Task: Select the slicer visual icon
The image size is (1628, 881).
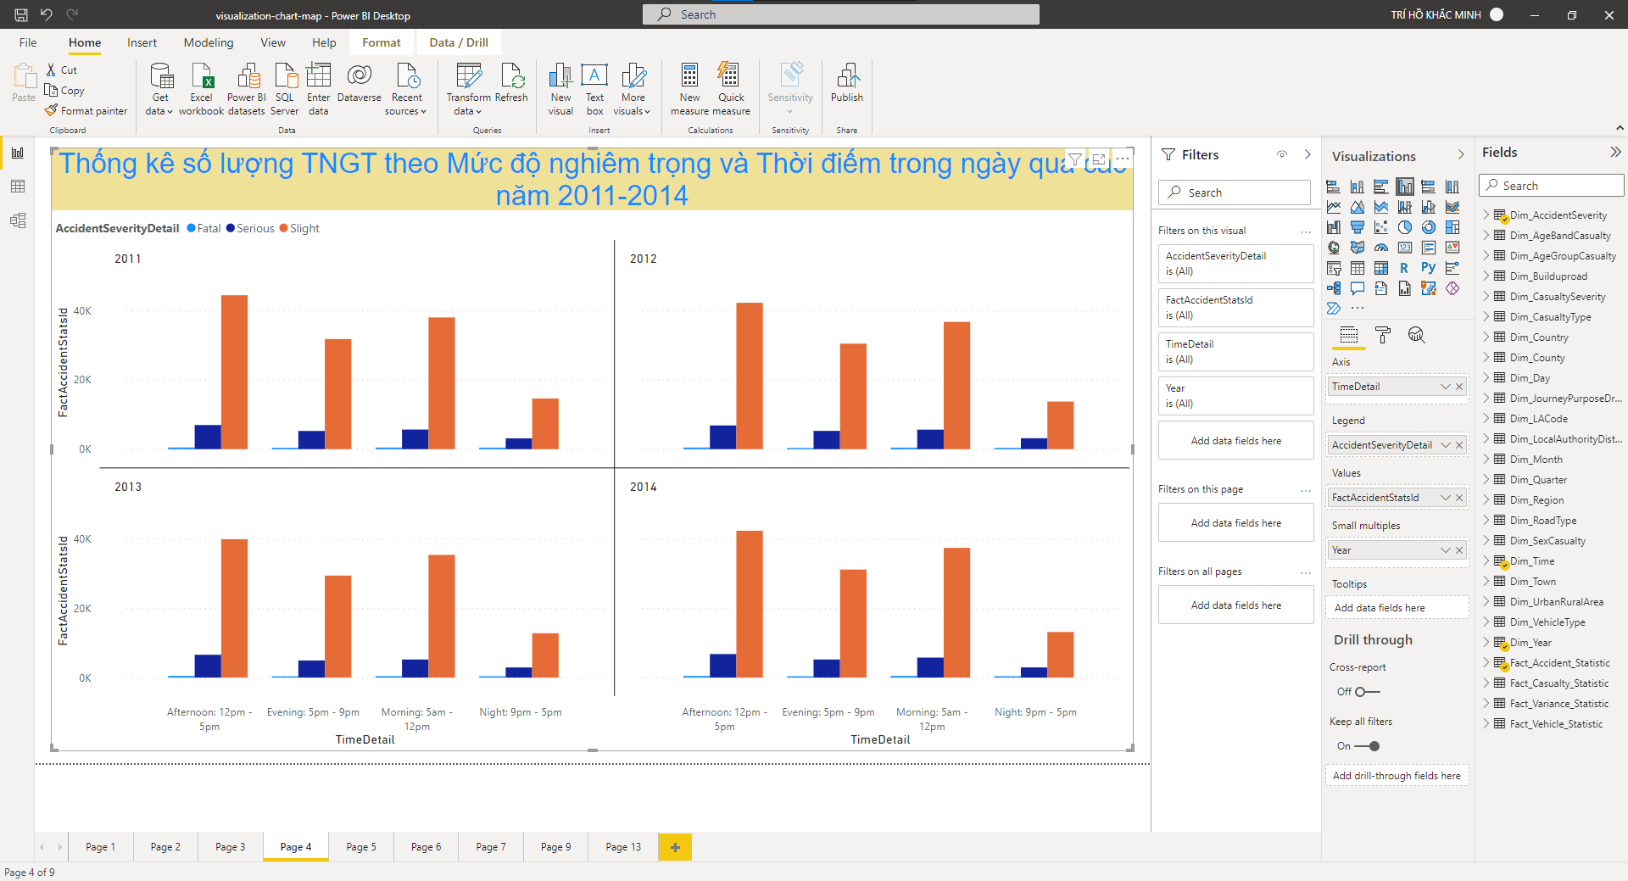Action: (1334, 268)
